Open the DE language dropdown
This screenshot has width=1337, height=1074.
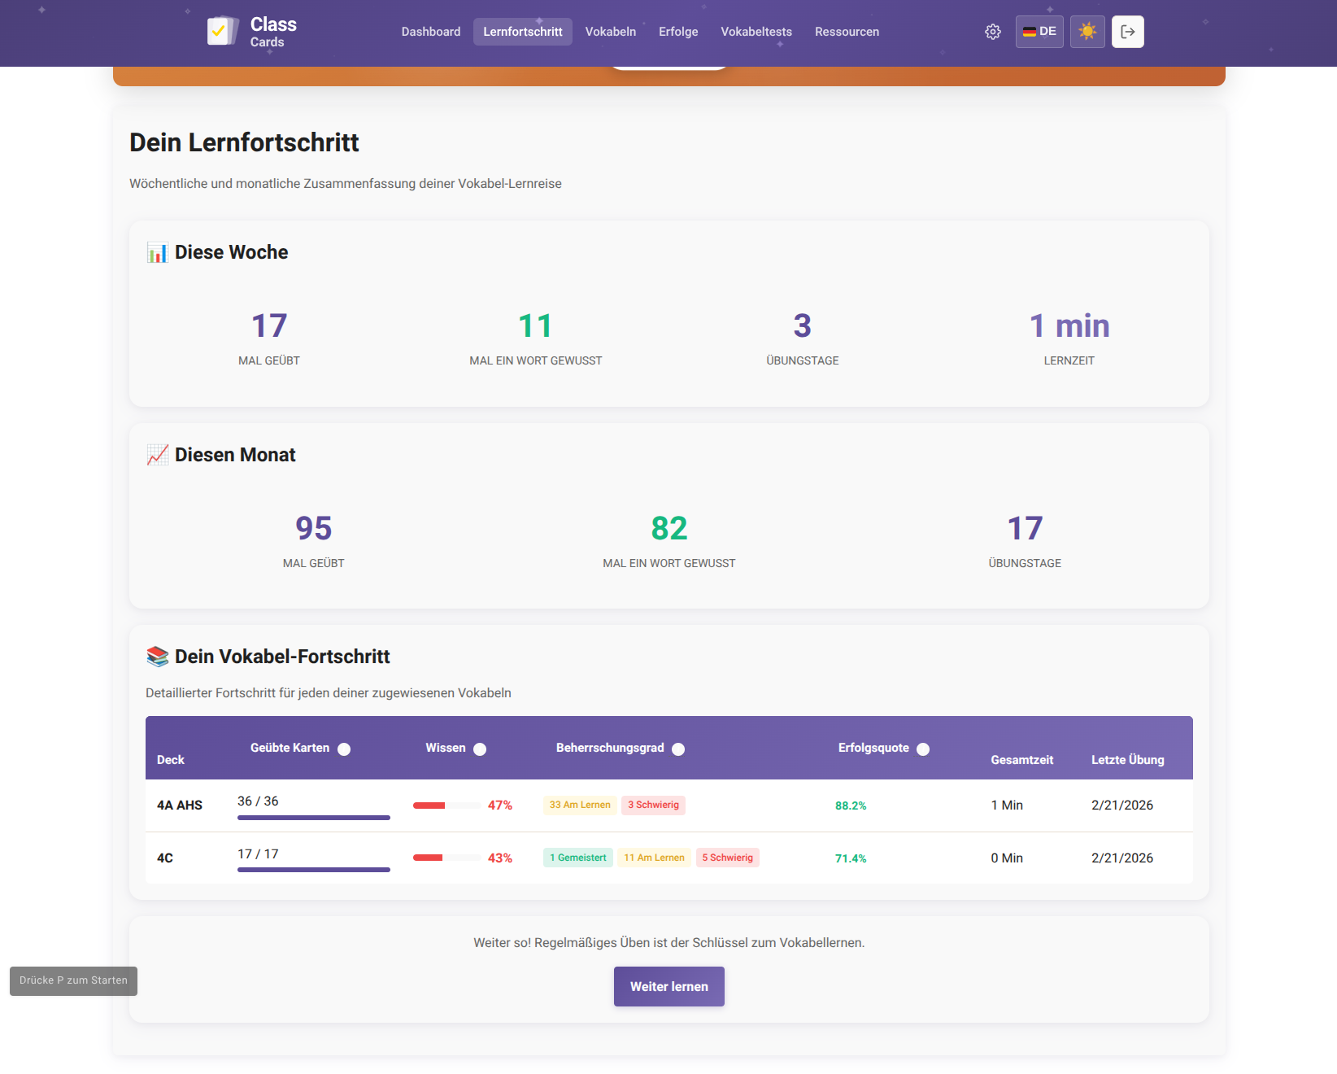(x=1039, y=31)
